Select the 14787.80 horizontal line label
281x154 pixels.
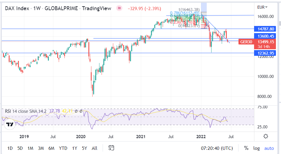coord(264,29)
